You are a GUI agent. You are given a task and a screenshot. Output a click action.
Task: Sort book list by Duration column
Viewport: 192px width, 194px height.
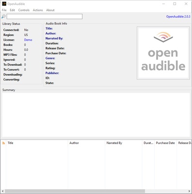pyautogui.click(x=148, y=143)
